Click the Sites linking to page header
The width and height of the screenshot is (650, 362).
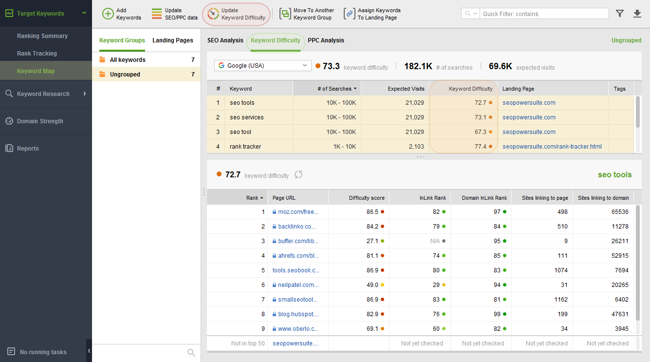pos(542,198)
